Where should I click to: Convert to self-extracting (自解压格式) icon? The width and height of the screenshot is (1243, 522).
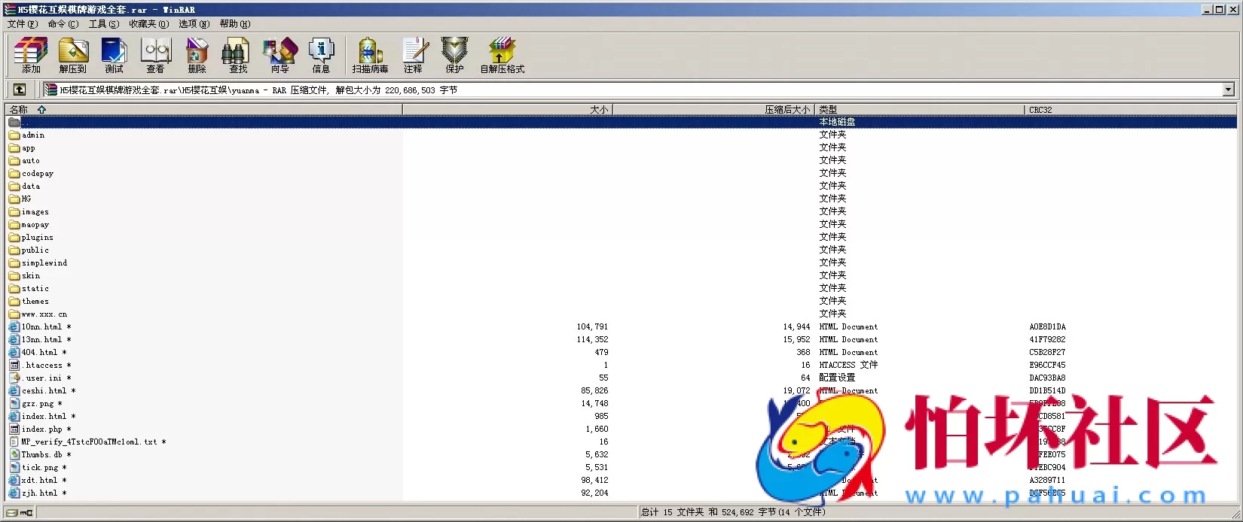(x=502, y=55)
